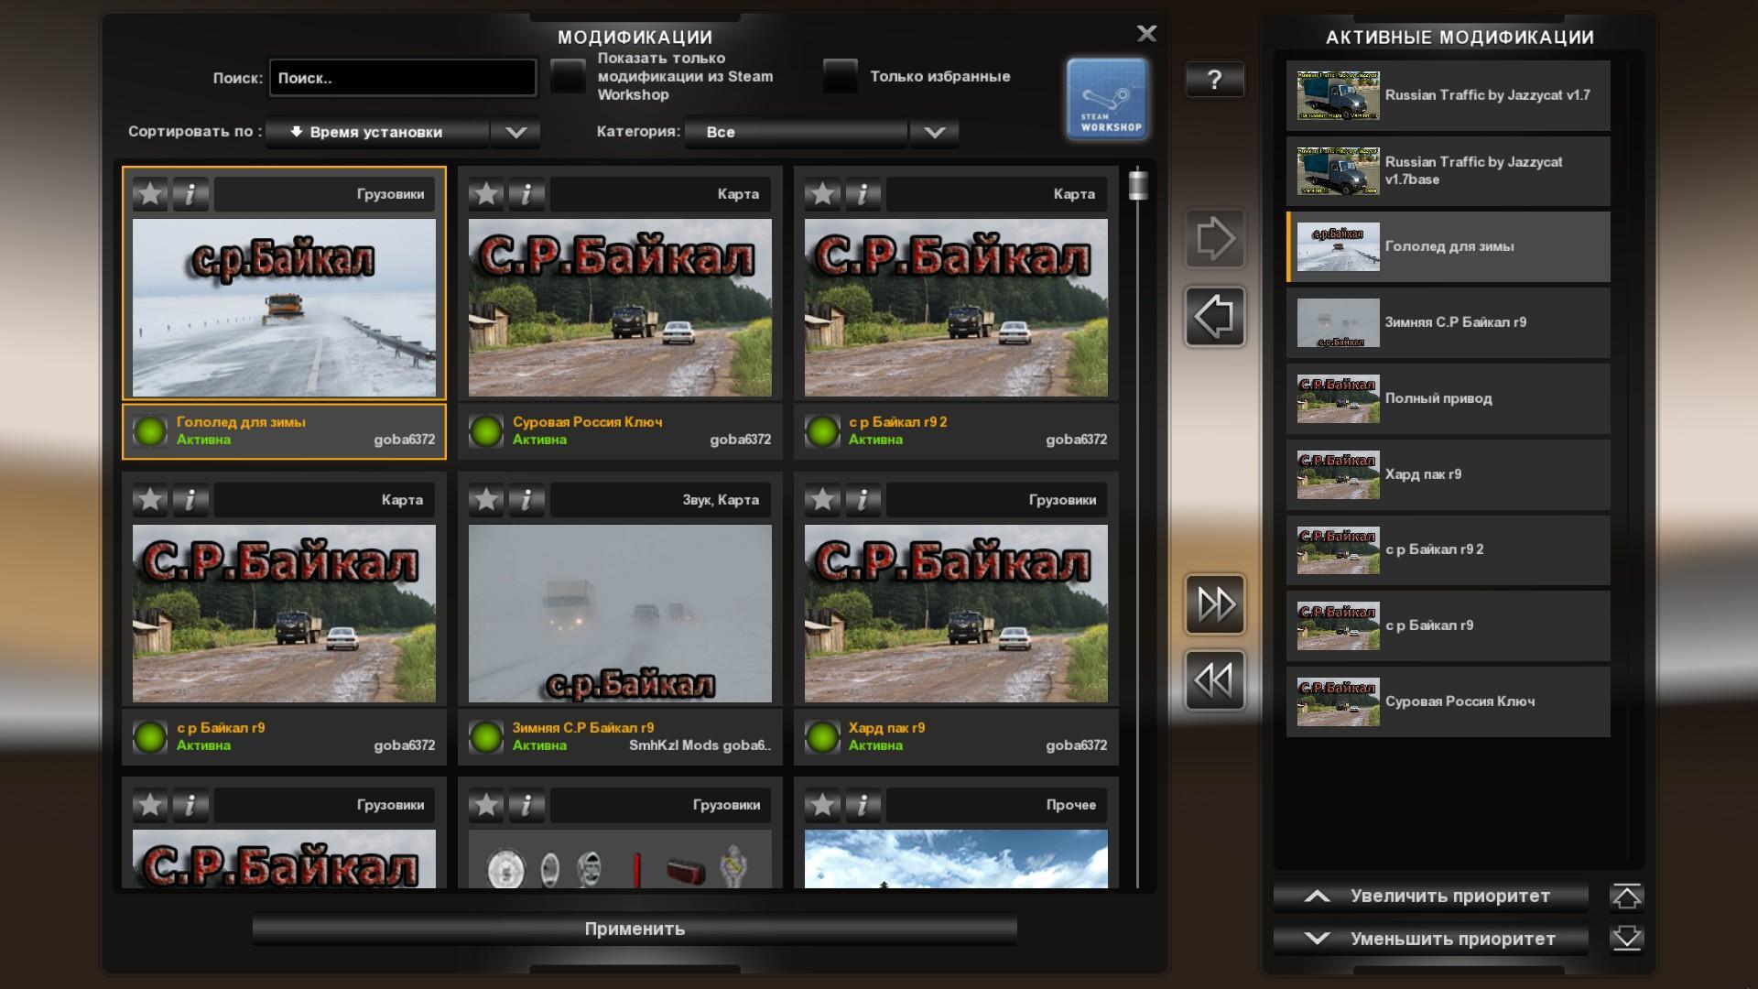
Task: Open info for Суровая Россия Ключ mod
Action: tap(526, 194)
